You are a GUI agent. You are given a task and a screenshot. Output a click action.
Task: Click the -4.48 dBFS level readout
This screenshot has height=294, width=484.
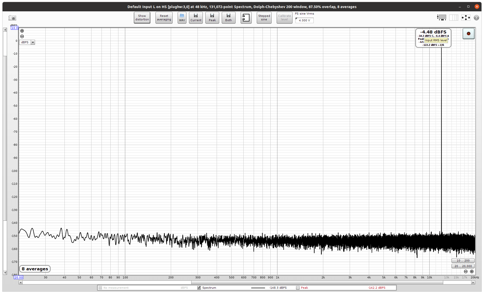[x=433, y=32]
